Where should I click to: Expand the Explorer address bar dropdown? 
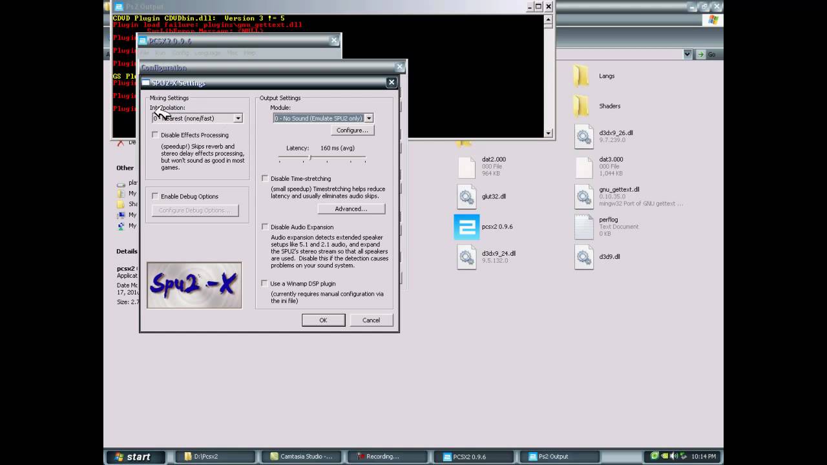[687, 54]
